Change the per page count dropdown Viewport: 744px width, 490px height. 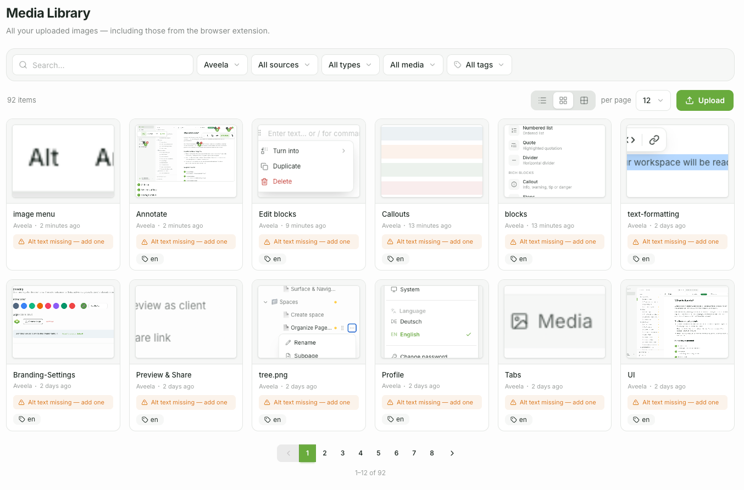tap(653, 100)
